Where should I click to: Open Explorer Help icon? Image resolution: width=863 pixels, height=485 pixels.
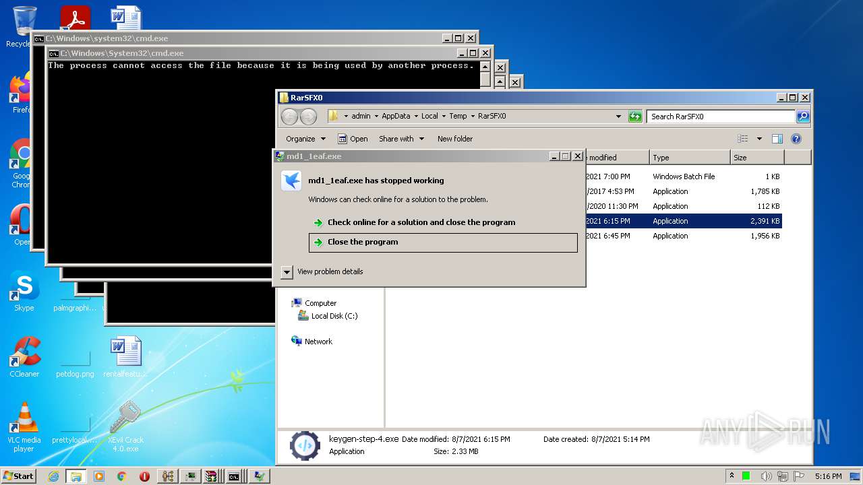pyautogui.click(x=796, y=139)
